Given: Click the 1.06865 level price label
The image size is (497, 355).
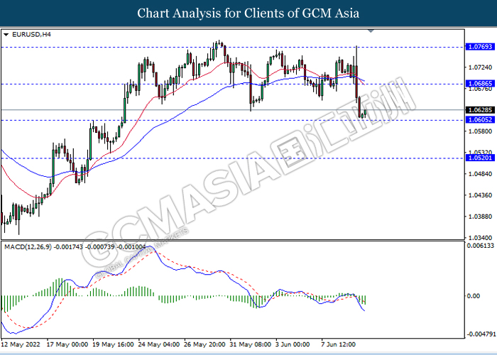Looking at the screenshot, I should pos(480,84).
